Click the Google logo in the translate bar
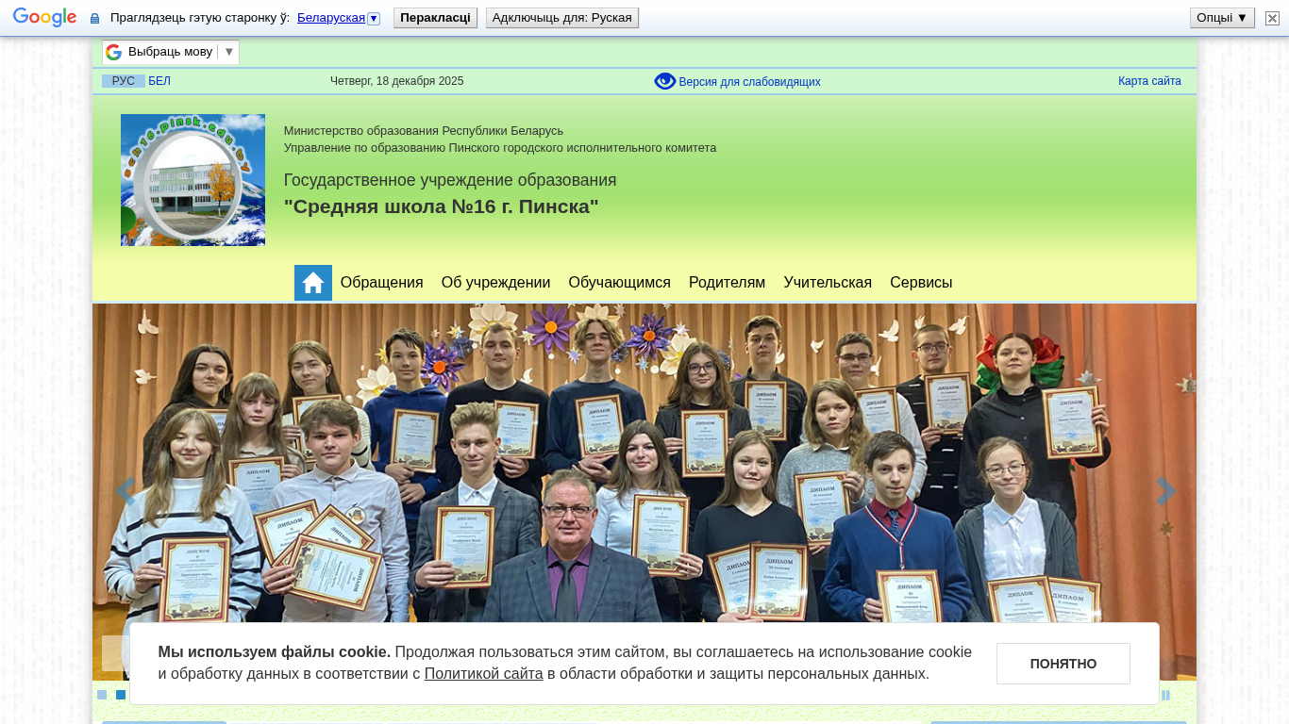The height and width of the screenshot is (724, 1289). click(44, 18)
